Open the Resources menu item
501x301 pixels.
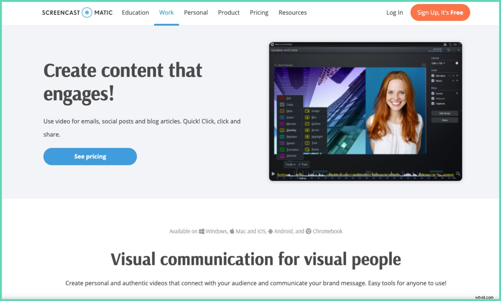[x=292, y=12]
